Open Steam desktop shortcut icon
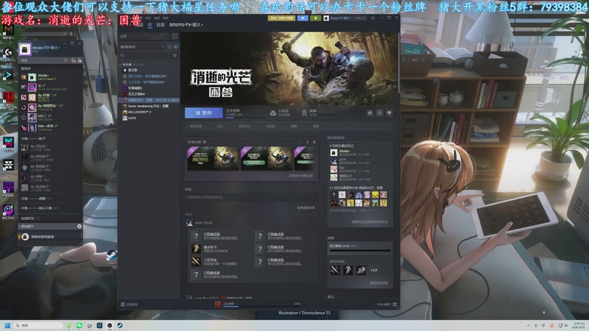589x331 pixels. [112, 257]
